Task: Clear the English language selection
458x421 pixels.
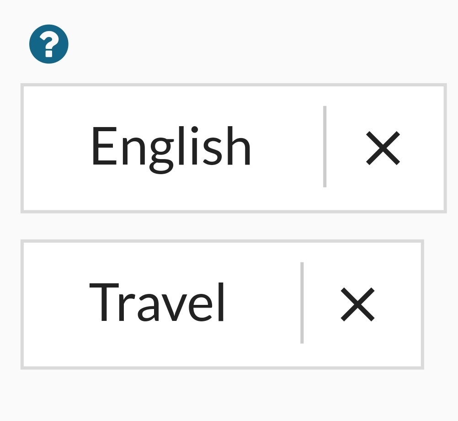Action: click(383, 148)
